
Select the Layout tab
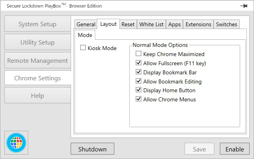click(x=108, y=24)
